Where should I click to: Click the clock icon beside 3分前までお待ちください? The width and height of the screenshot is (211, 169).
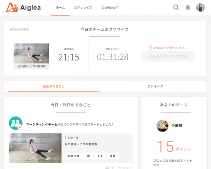pyautogui.click(x=150, y=48)
